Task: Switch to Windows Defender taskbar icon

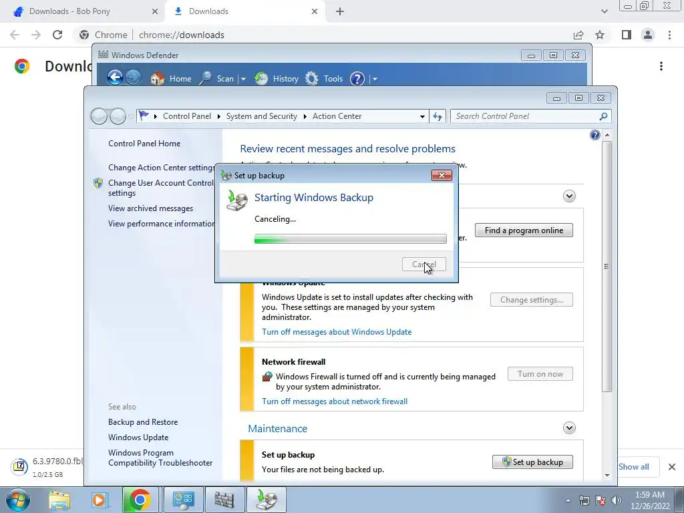Action: 224,500
